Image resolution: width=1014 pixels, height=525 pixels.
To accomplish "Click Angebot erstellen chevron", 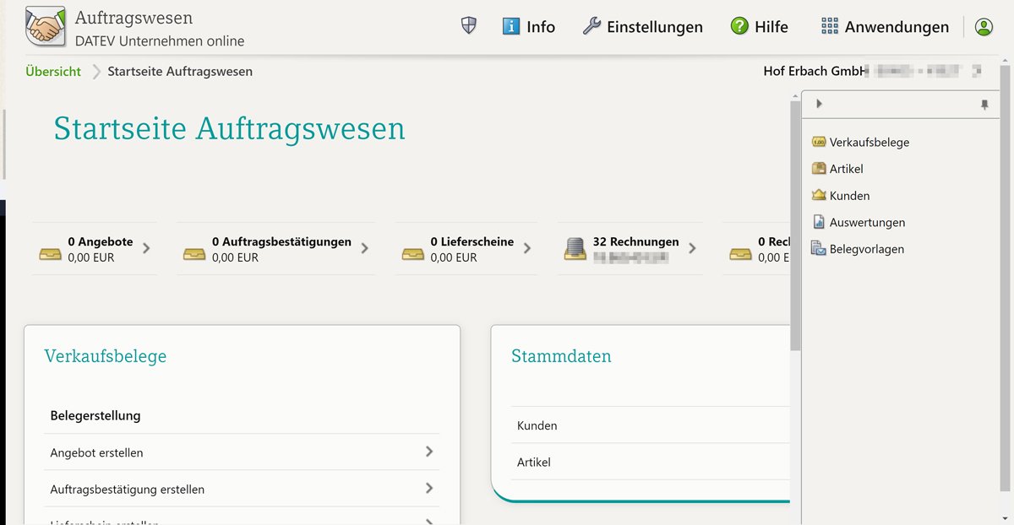I will [x=429, y=452].
